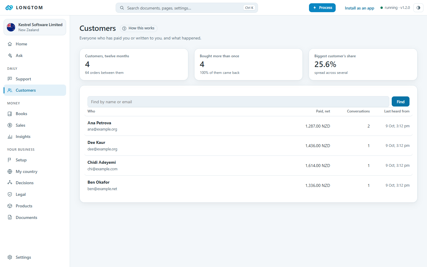
Task: Click ben@example.net email text
Action: tap(102, 189)
